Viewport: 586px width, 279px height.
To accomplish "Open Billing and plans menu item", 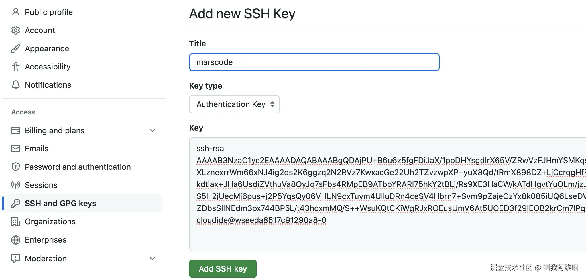I will point(55,130).
